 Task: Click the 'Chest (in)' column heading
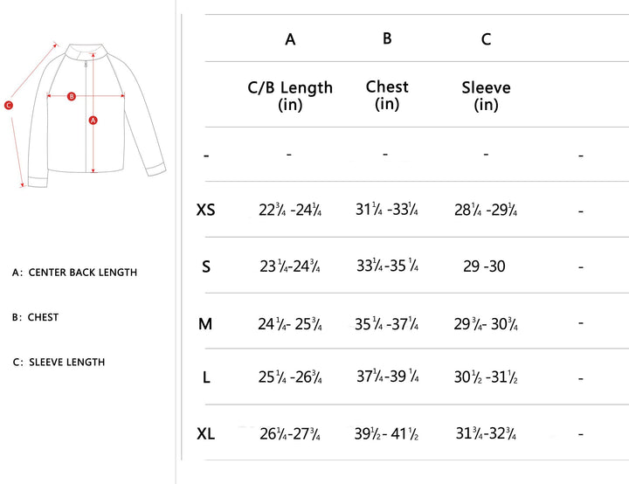pyautogui.click(x=387, y=94)
